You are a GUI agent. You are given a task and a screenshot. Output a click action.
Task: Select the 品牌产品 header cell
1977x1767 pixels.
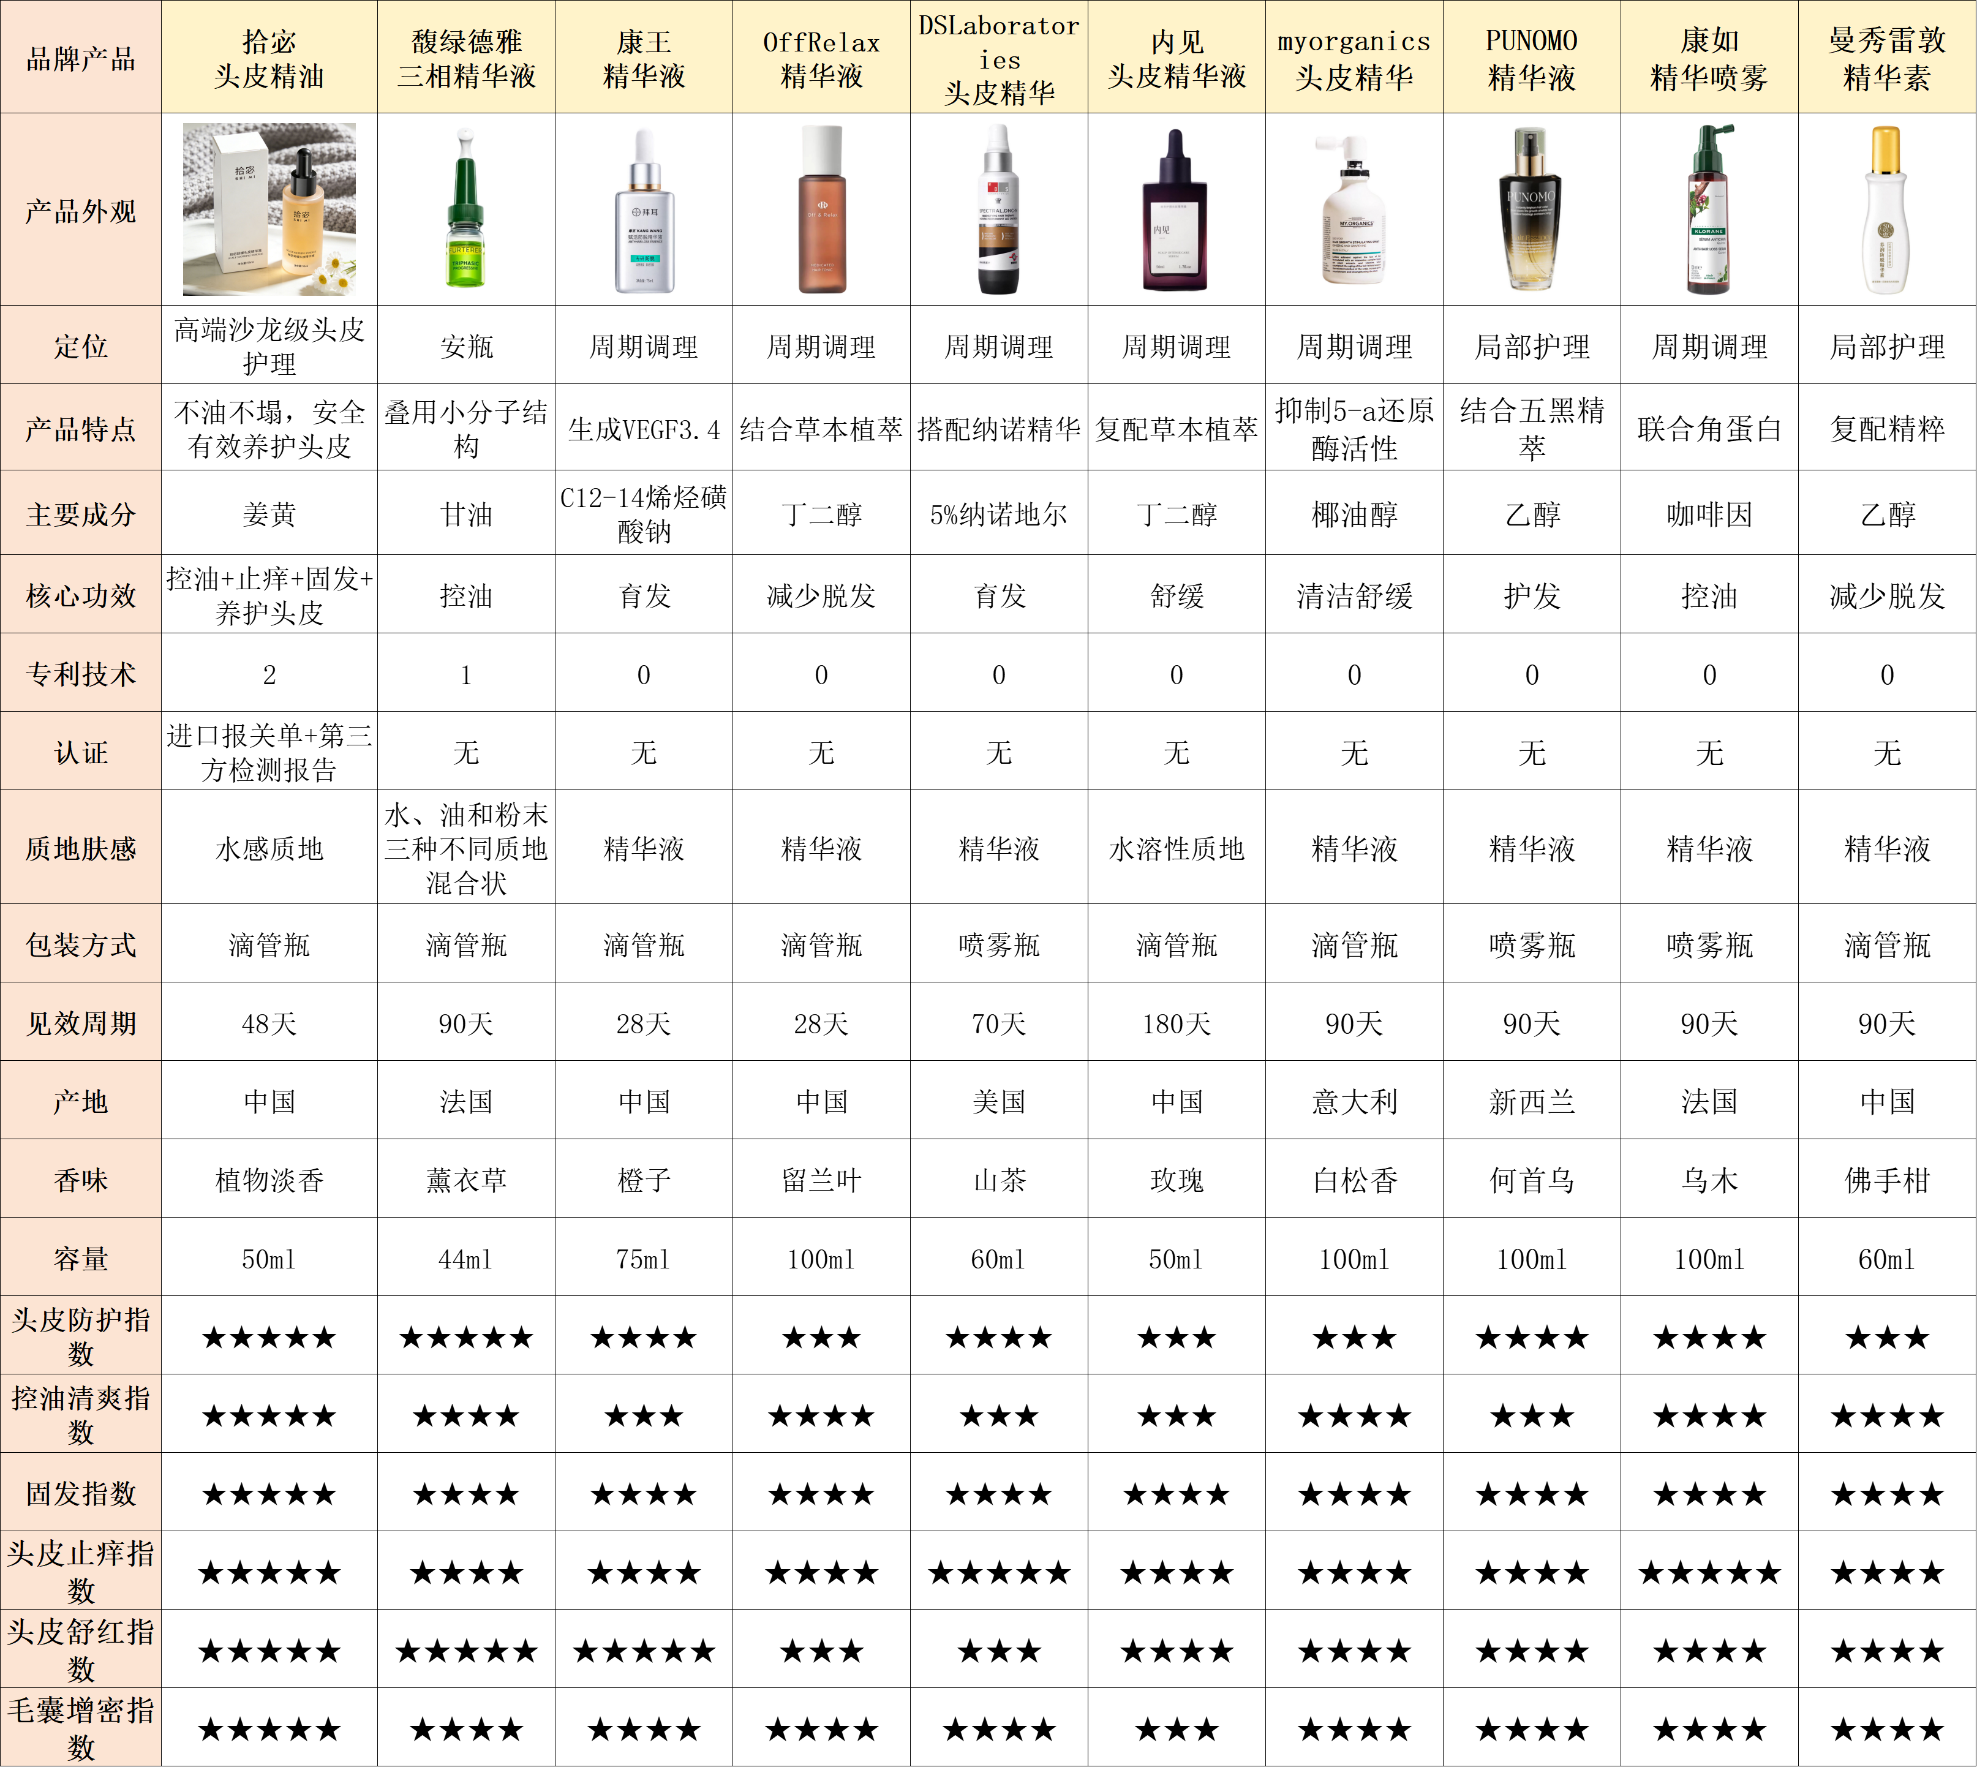click(81, 58)
